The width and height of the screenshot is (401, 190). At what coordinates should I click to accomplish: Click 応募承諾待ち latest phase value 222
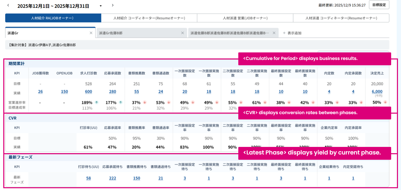click(x=112, y=178)
